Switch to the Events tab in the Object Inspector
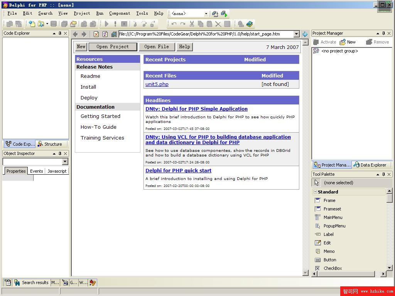 (37, 171)
